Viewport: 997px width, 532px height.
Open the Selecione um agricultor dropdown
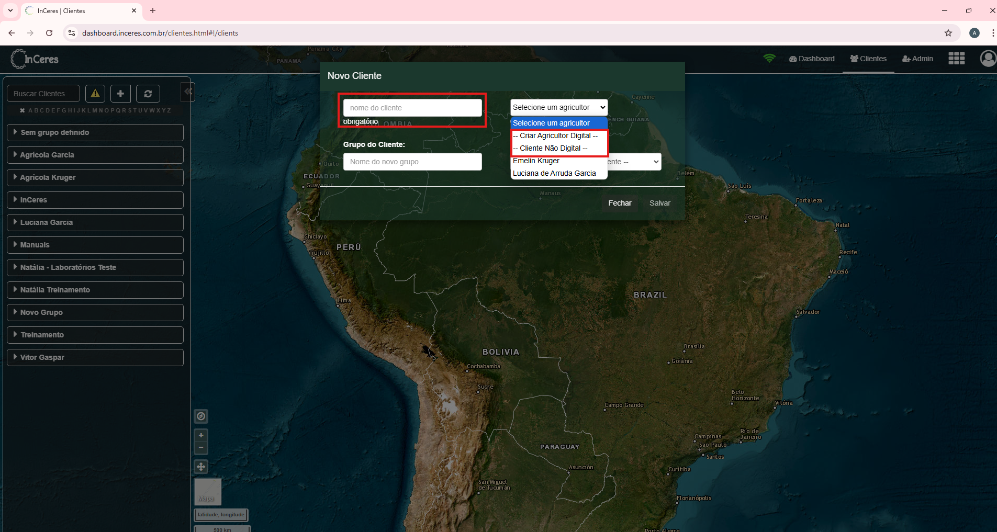[x=559, y=107]
